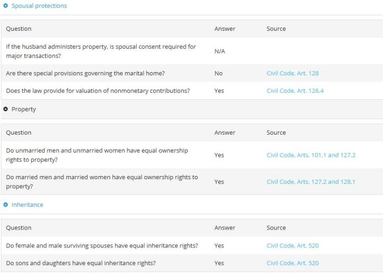The height and width of the screenshot is (273, 383).
Task: Select the nonmonetary contributions valuation question
Action: (x=98, y=91)
